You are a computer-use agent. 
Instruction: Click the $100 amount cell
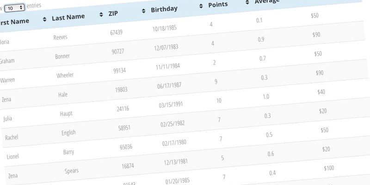[329, 168]
